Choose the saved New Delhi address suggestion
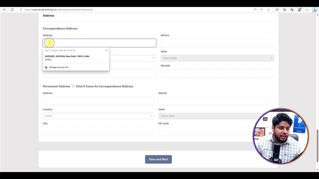Viewport: 319px width, 179px height. [76, 58]
